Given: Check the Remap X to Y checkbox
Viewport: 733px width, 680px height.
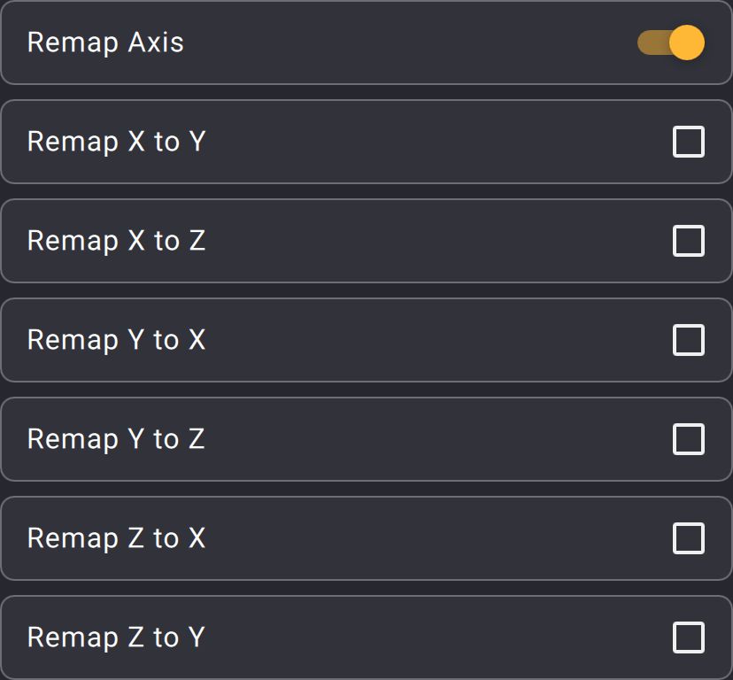Looking at the screenshot, I should coord(689,142).
